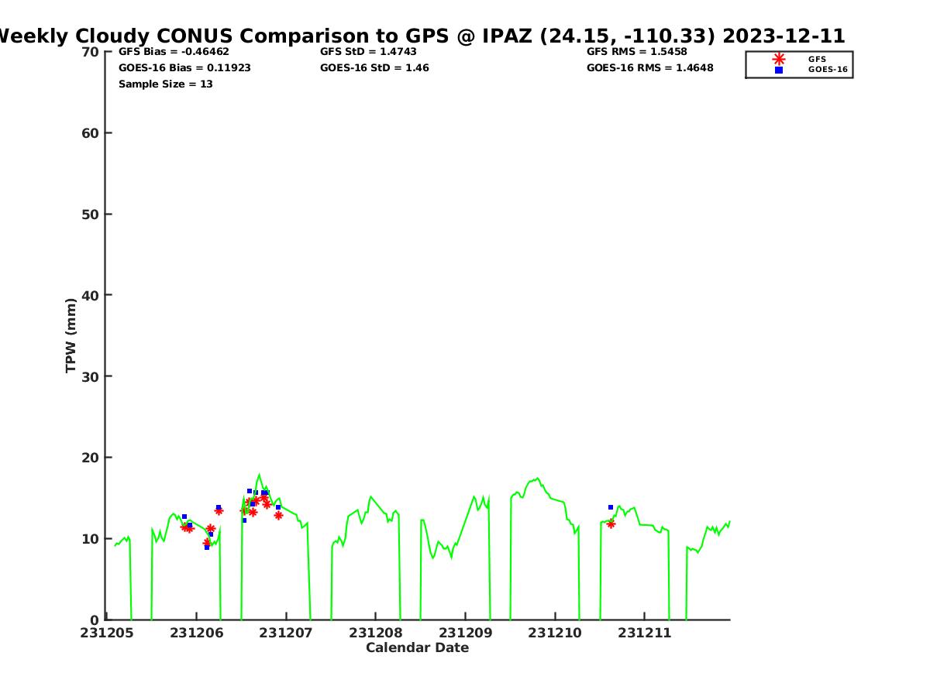The height and width of the screenshot is (697, 930).
Task: Click the GFS Bias statistic text
Action: pos(174,52)
